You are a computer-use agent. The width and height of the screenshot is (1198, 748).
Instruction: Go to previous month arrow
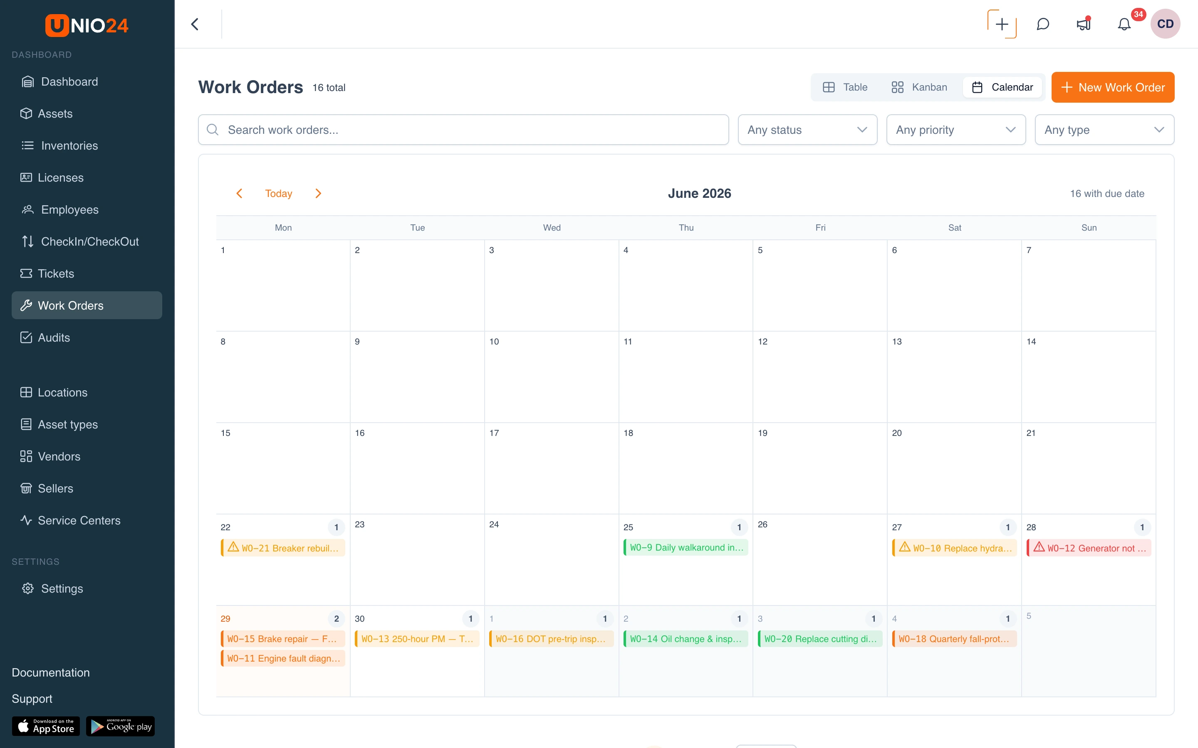[239, 193]
